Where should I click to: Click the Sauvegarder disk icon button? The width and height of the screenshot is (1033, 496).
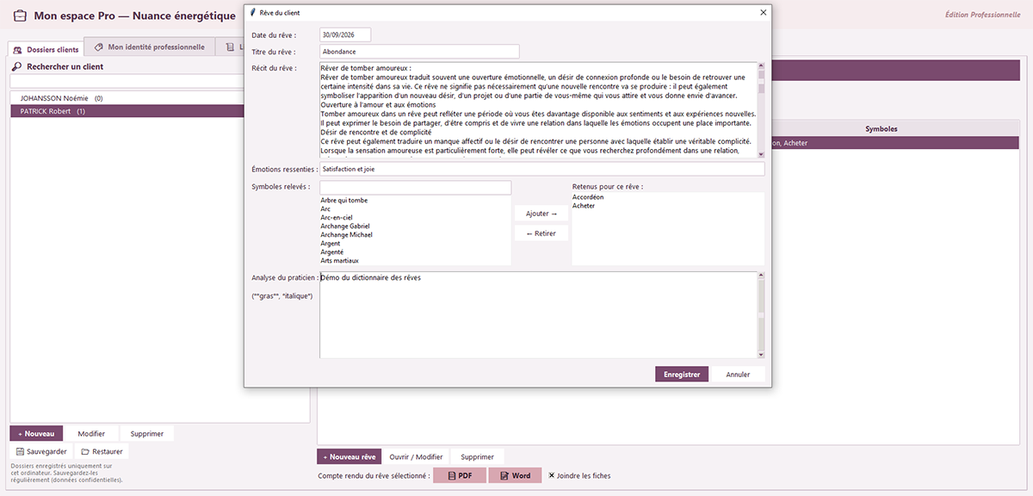click(40, 451)
